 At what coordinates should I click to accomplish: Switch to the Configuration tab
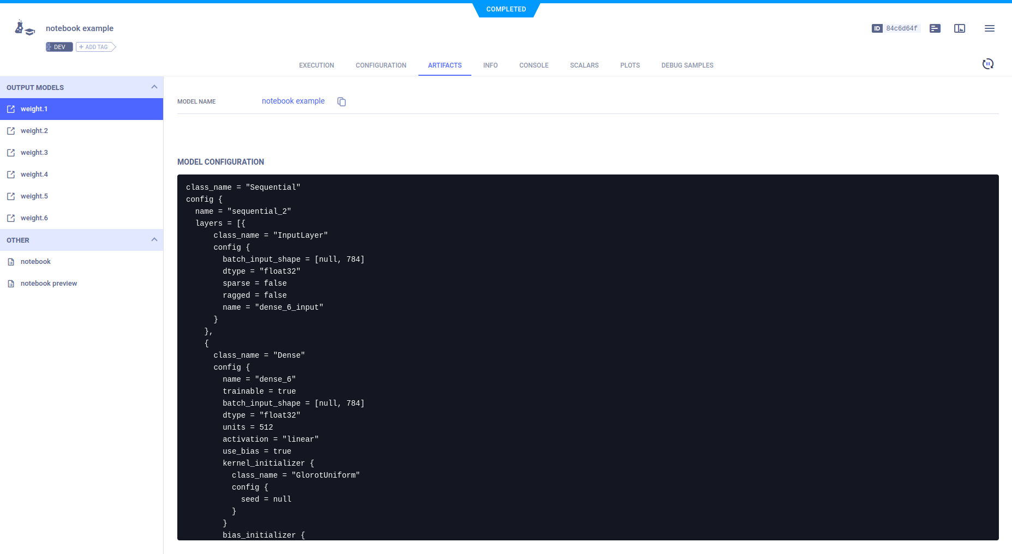tap(381, 65)
